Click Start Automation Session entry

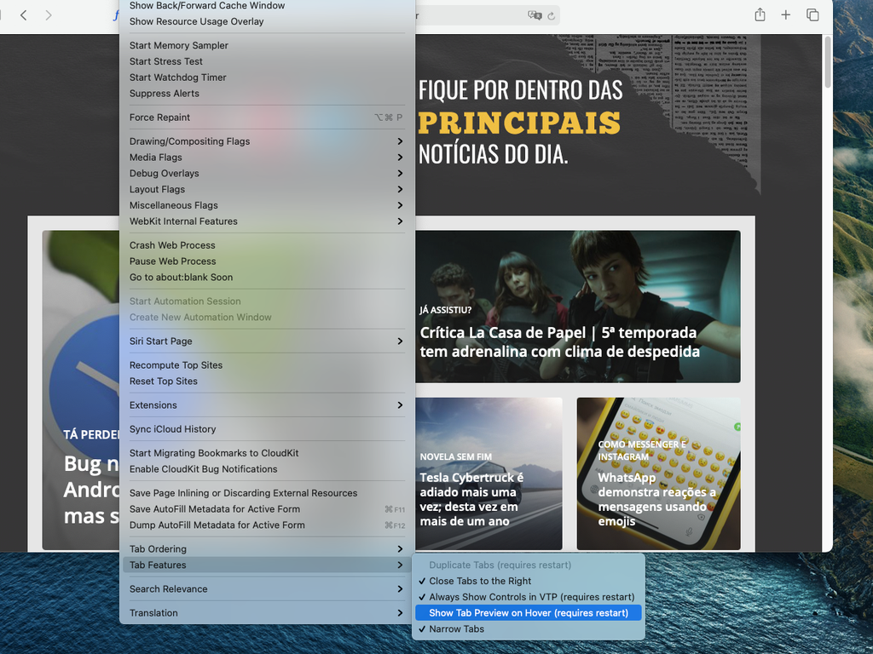[x=267, y=301]
